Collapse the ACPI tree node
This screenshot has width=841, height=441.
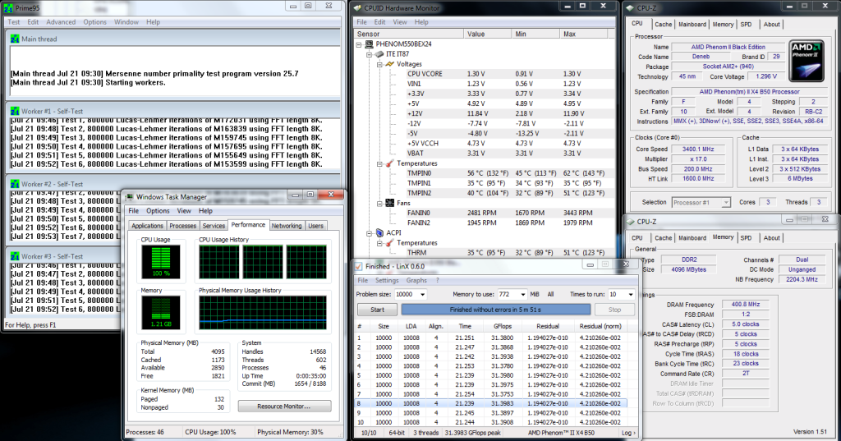click(369, 233)
